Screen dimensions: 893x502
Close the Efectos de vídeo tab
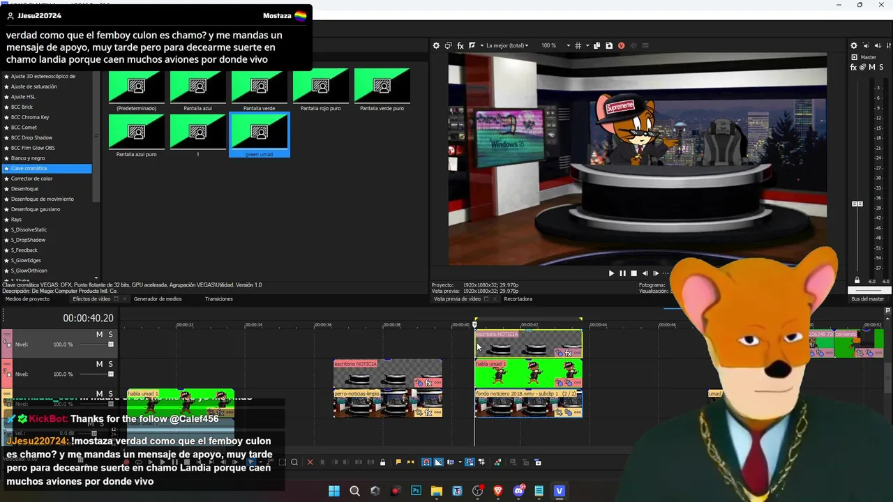pos(125,299)
